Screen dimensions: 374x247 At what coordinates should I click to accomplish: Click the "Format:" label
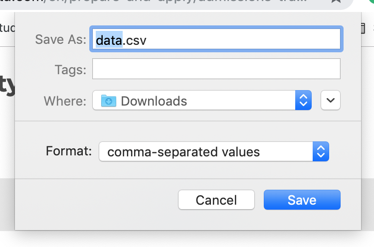(x=69, y=151)
